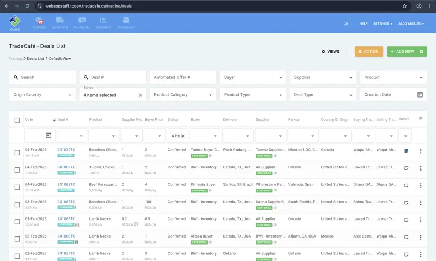Open the RSS feed icon
The width and height of the screenshot is (436, 261).
click(x=346, y=23)
